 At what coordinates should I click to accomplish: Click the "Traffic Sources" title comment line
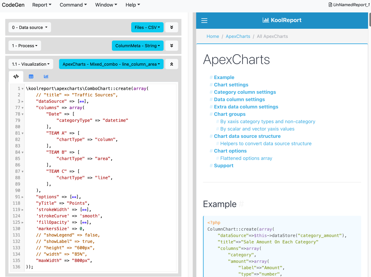pos(77,95)
